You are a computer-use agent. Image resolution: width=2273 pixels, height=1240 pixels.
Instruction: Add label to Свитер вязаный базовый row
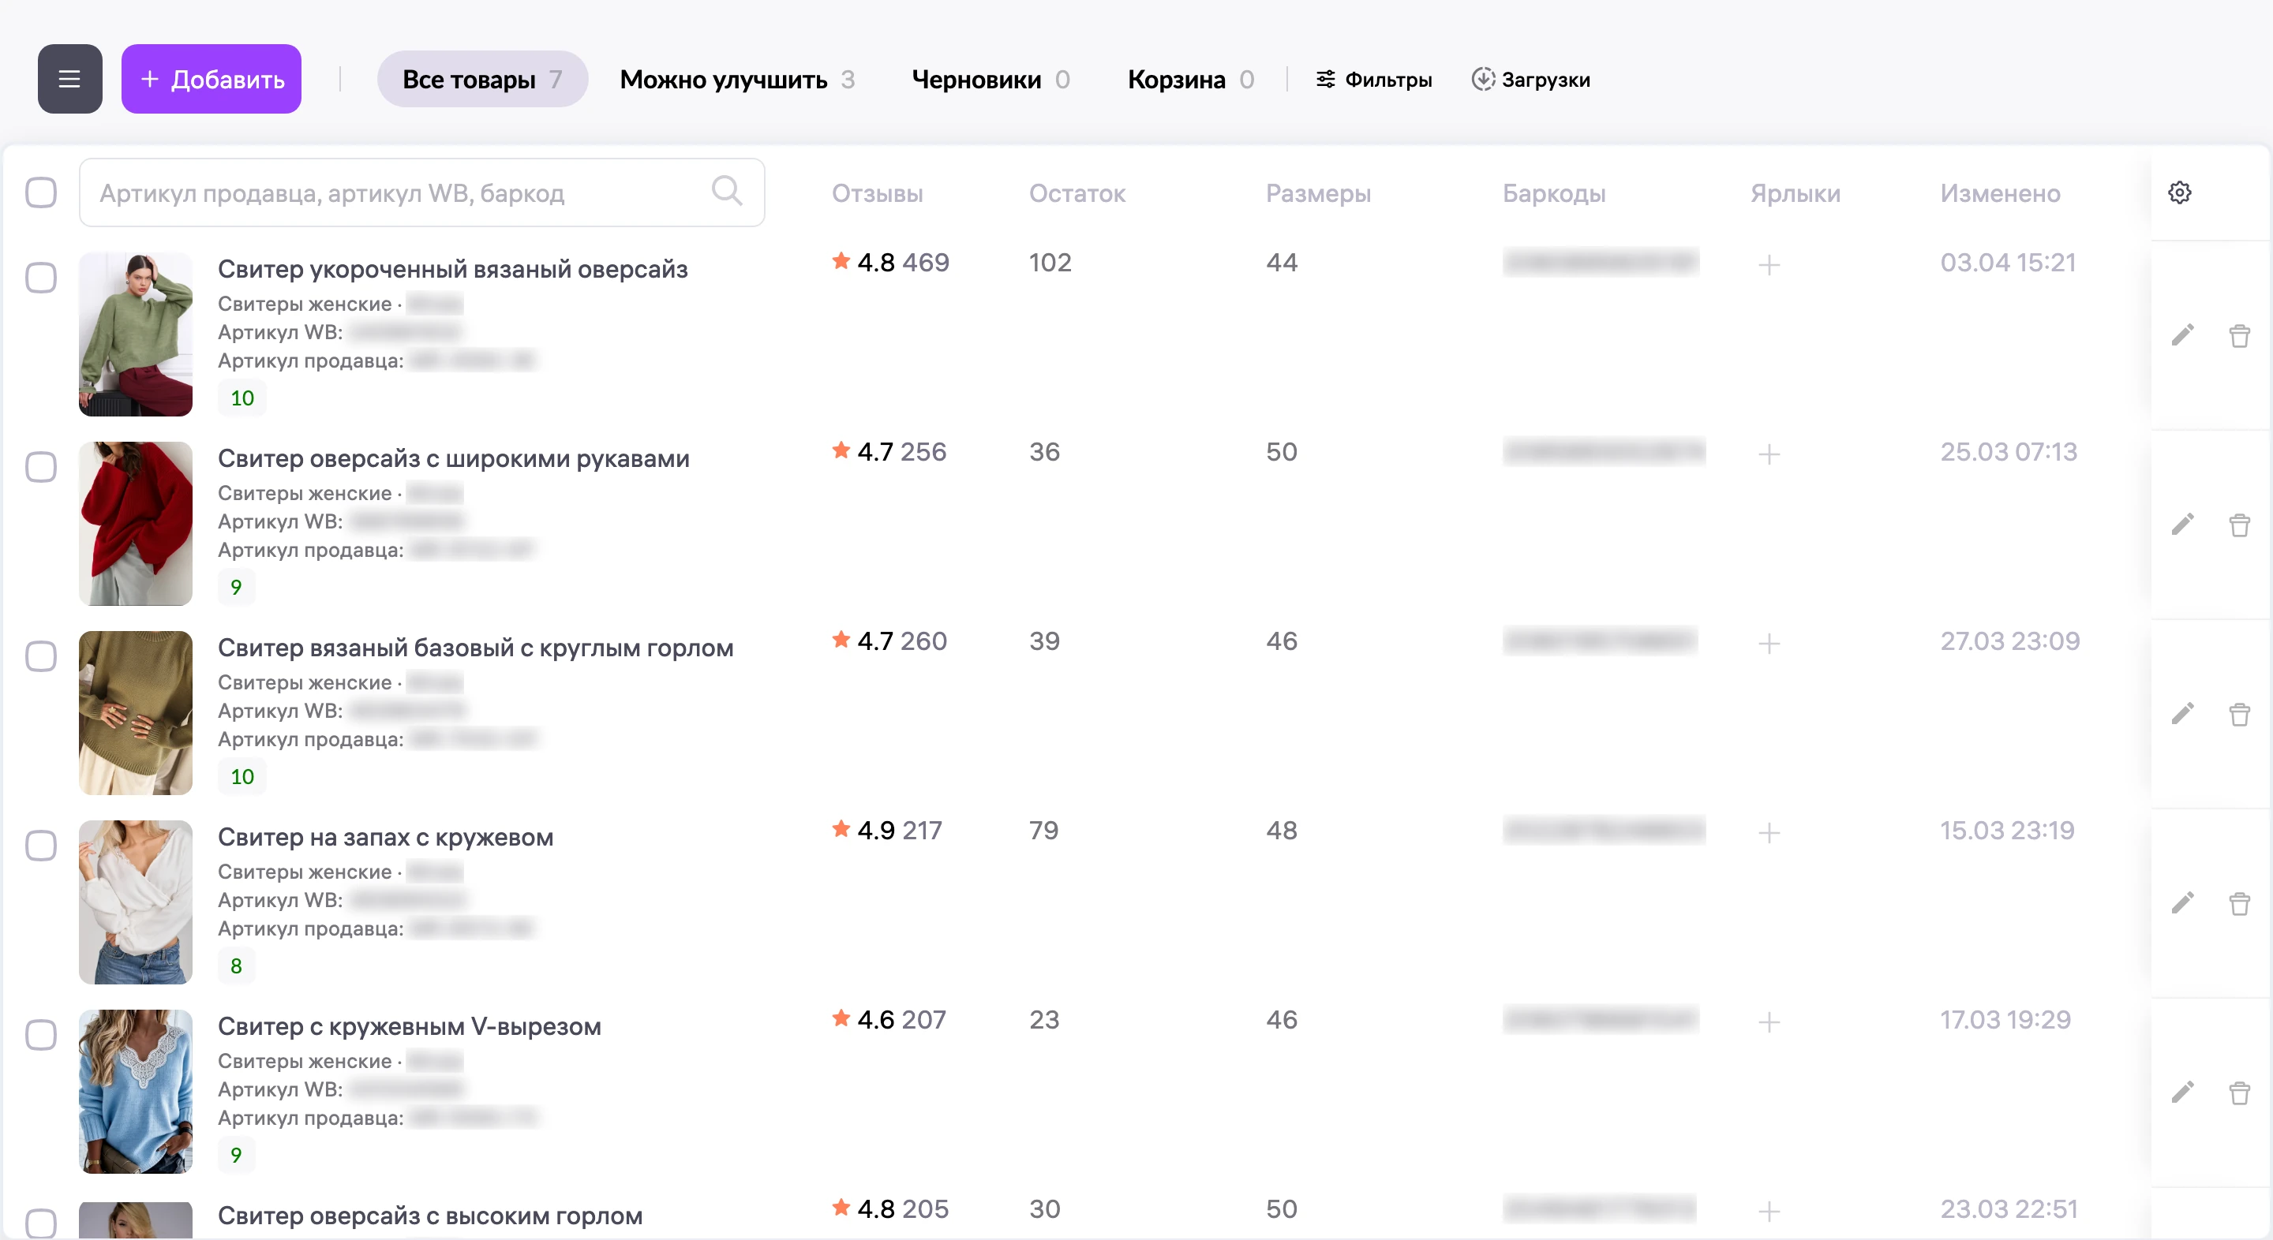click(x=1769, y=644)
